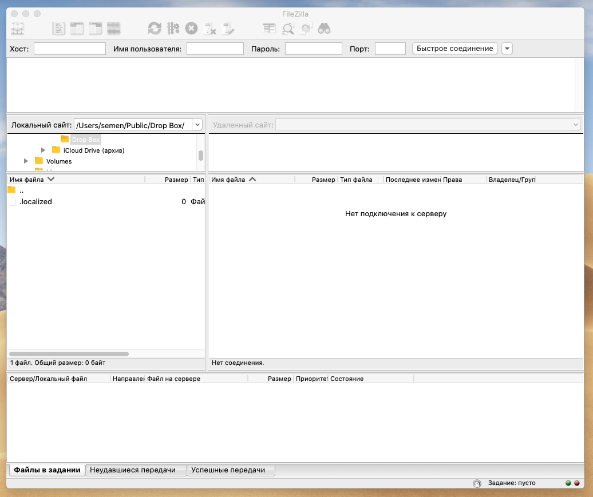Click Быстрое соединение button
The height and width of the screenshot is (497, 593).
click(x=455, y=49)
